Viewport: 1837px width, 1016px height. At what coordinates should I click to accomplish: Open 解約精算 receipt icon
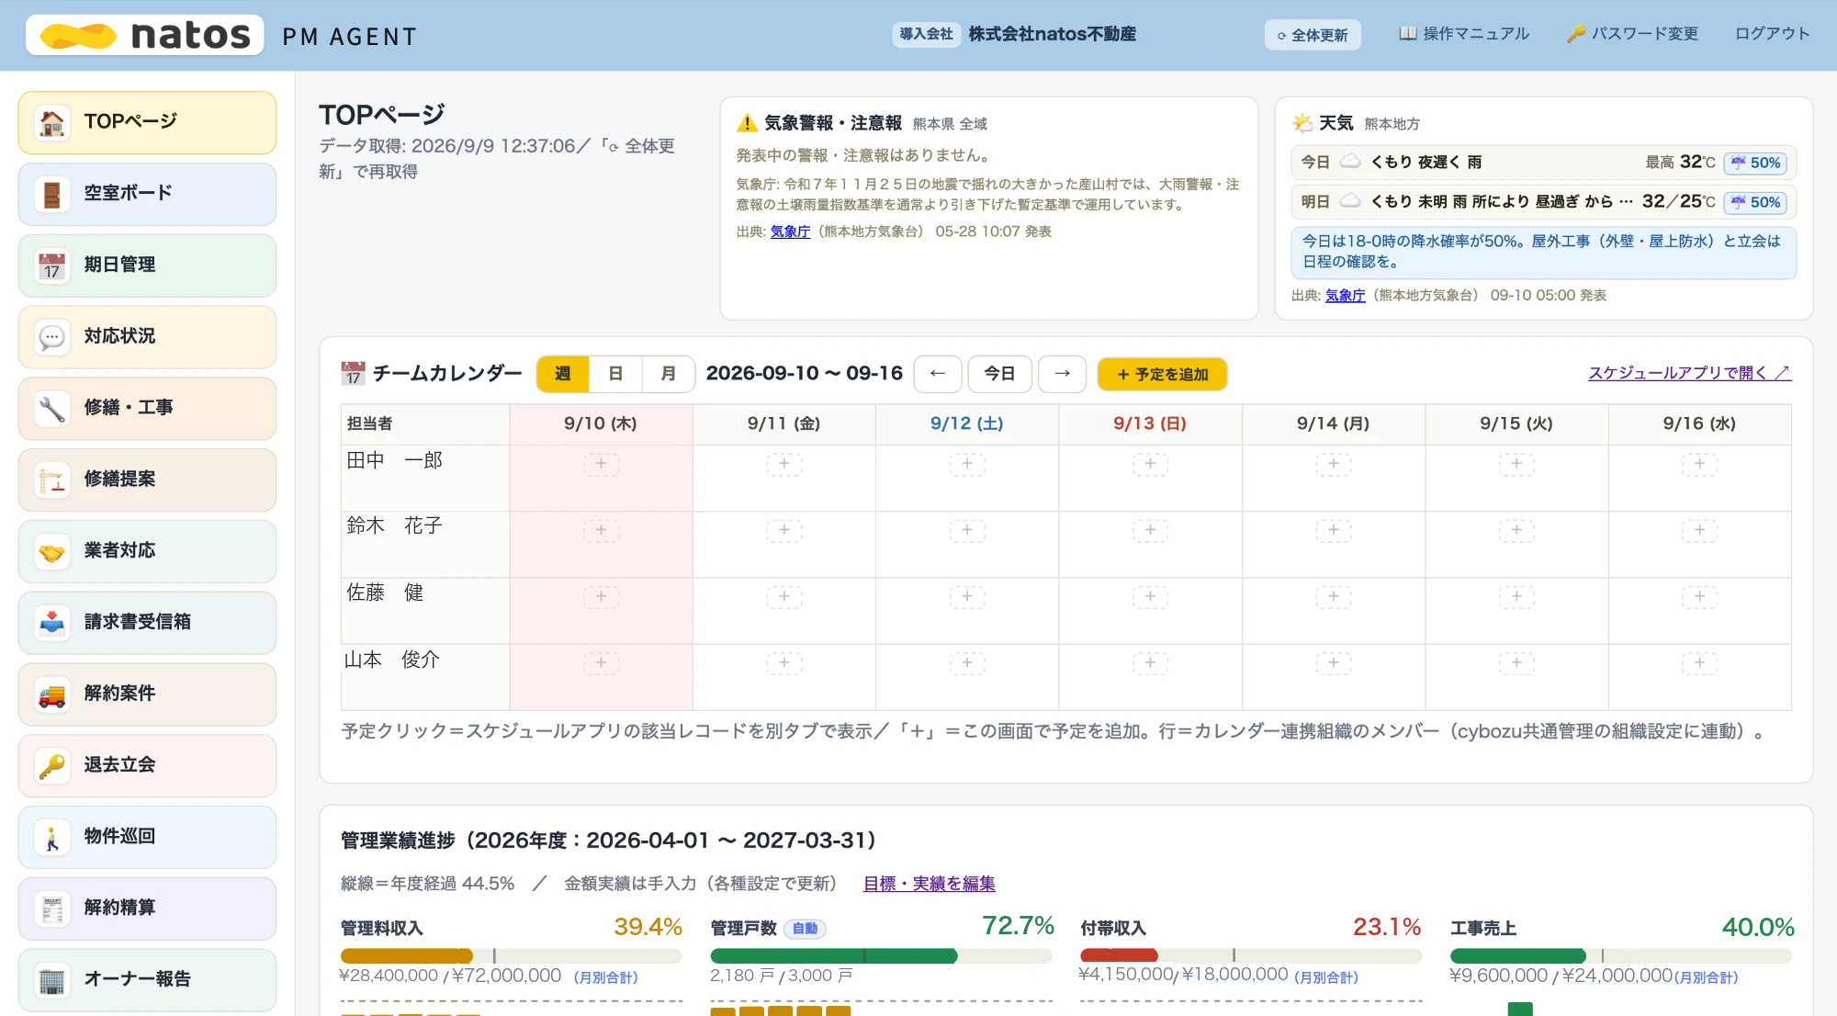tap(52, 909)
